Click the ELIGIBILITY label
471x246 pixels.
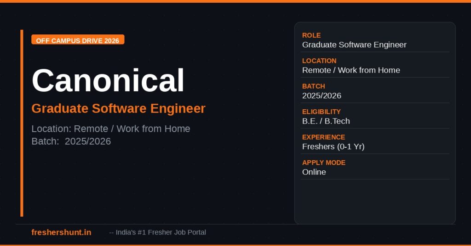point(322,112)
